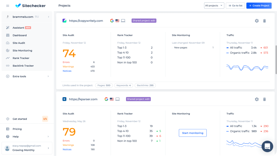Click the Site Audit gauge icon
The image size is (277, 156).
[x=8, y=43]
